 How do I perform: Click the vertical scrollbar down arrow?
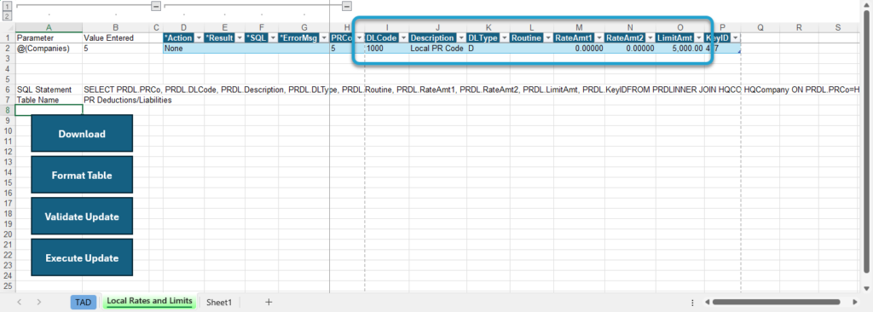tap(867, 288)
